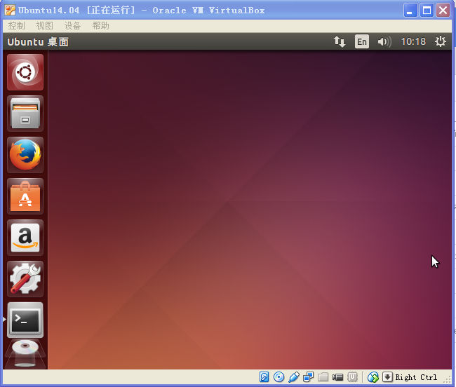Click the keyboard capture arrow icon
Screen dimensions: 456x387
[x=387, y=377]
